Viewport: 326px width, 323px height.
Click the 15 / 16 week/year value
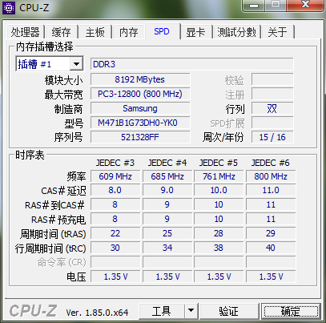[272, 137]
